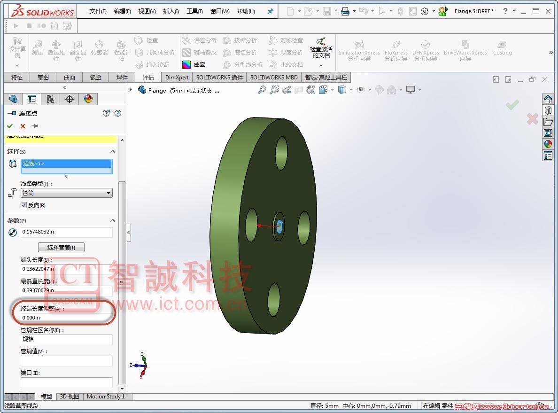
Task: Click the Help question mark in title bar
Action: [505, 11]
